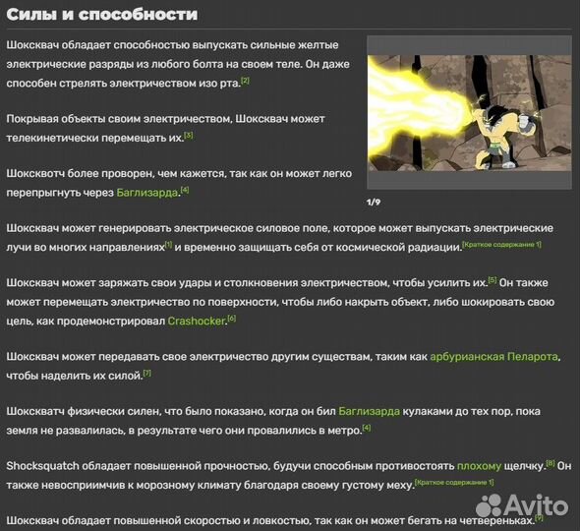Open the first Баглизарда link near reference 4
This screenshot has height=531, width=580.
coord(146,193)
